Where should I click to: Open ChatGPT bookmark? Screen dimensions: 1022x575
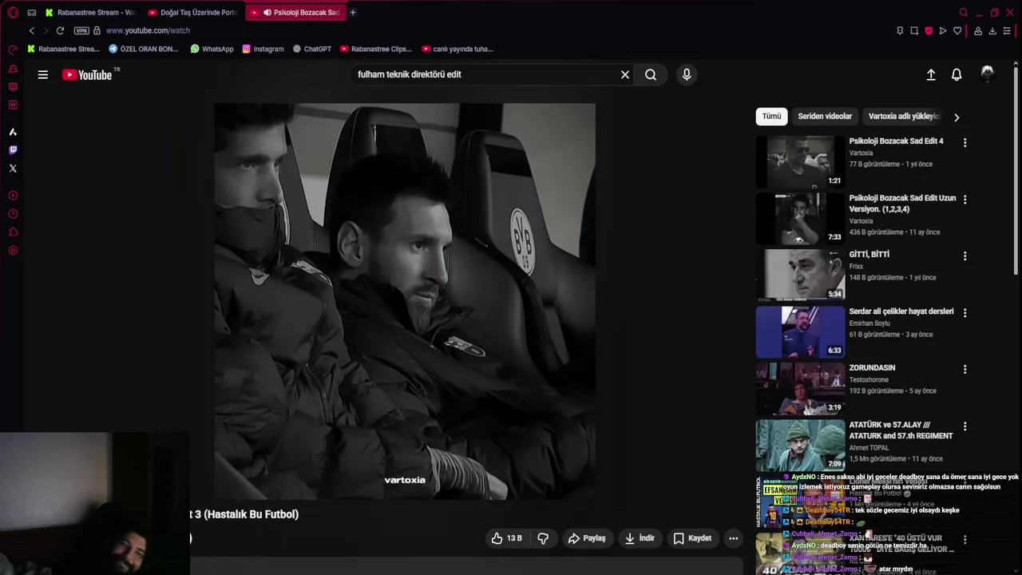point(311,49)
